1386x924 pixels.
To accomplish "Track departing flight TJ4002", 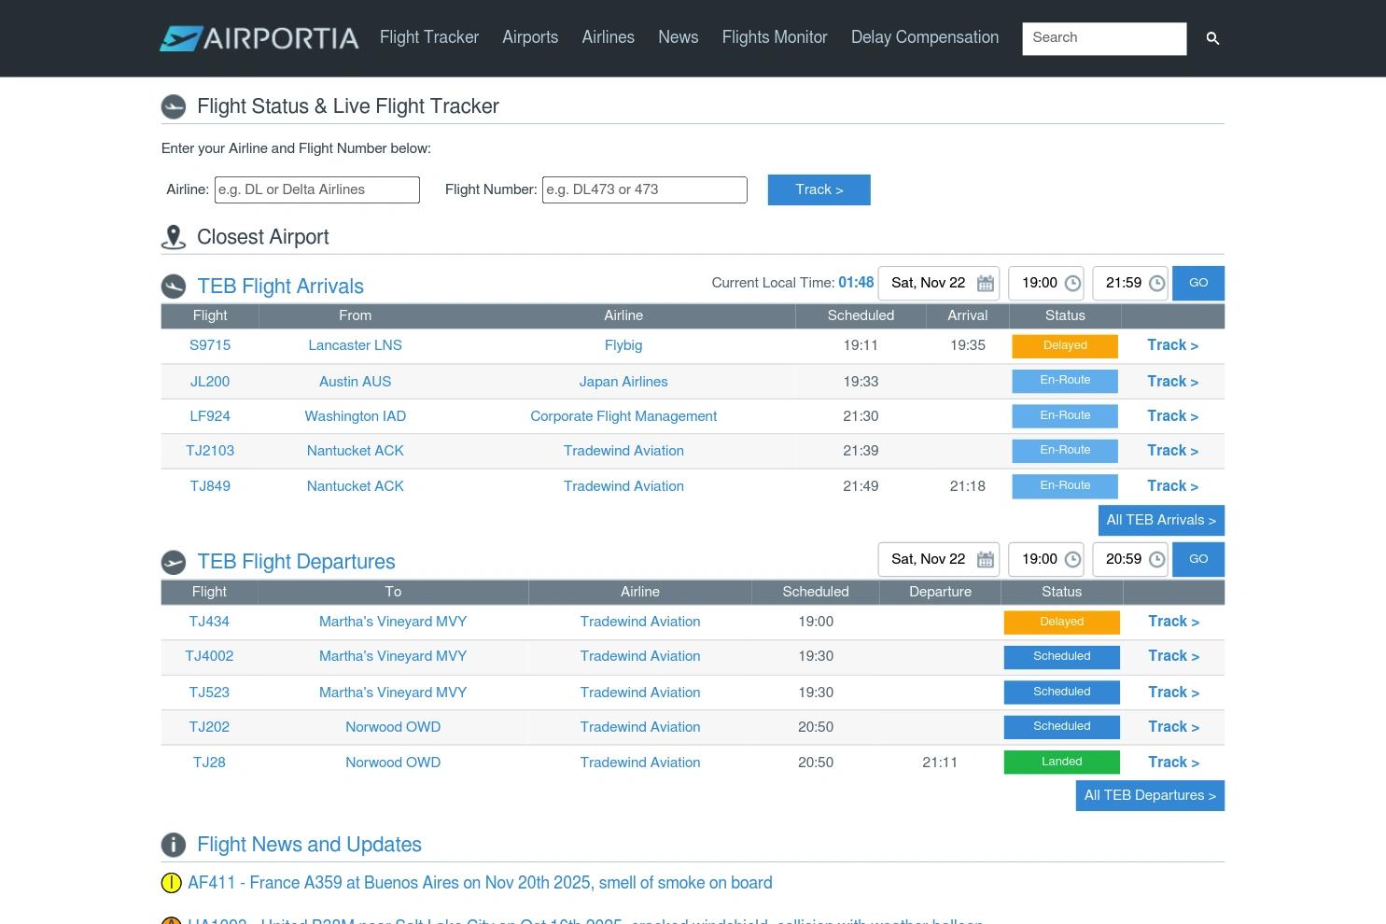I will [1174, 656].
